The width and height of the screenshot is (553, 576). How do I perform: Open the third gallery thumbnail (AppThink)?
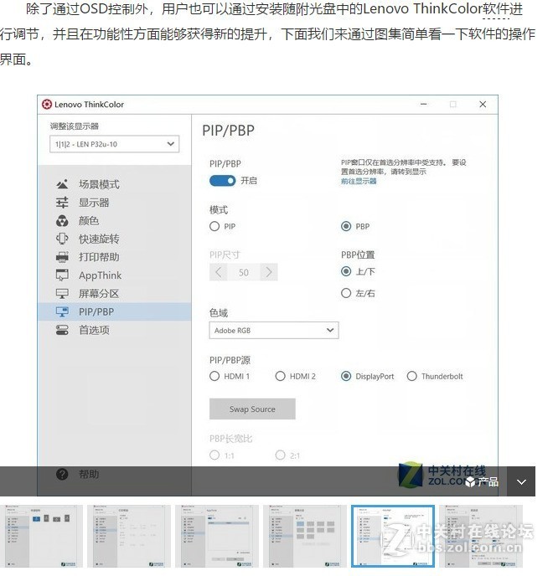[216, 537]
